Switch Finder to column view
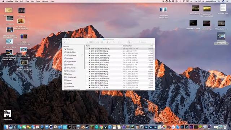Viewport: 231px width, 130px height. 94,42
